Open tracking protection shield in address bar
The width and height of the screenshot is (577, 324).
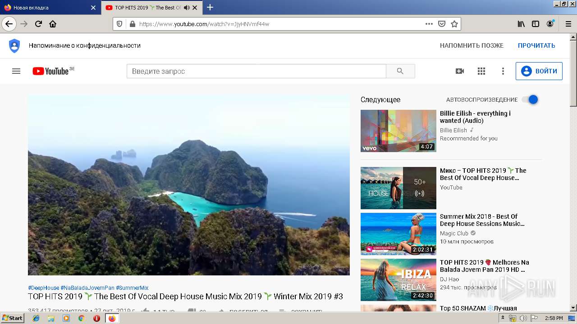coord(119,24)
